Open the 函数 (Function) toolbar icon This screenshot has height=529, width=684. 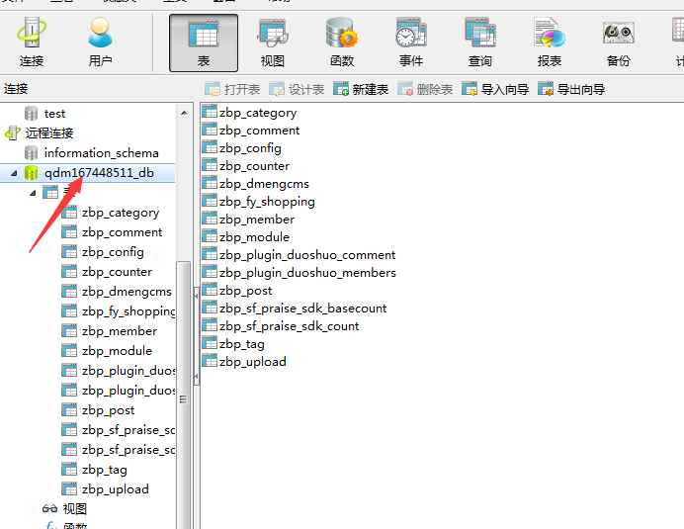point(342,43)
